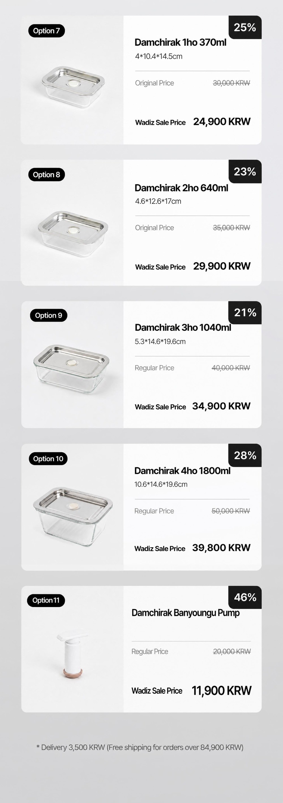Click the 23% discount badge
Screen dimensions: 283x803
tap(245, 172)
